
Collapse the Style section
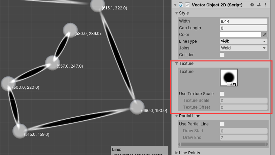pos(176,13)
